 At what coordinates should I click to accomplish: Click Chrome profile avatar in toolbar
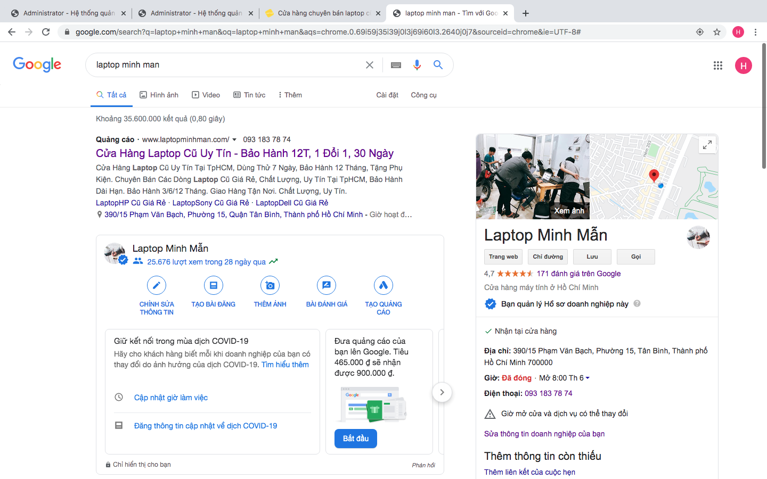pos(738,32)
